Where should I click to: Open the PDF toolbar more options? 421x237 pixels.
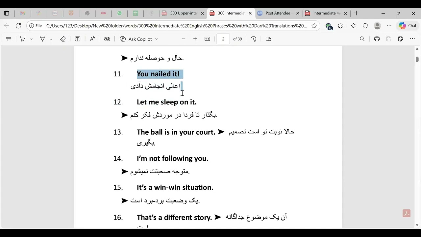(412, 39)
